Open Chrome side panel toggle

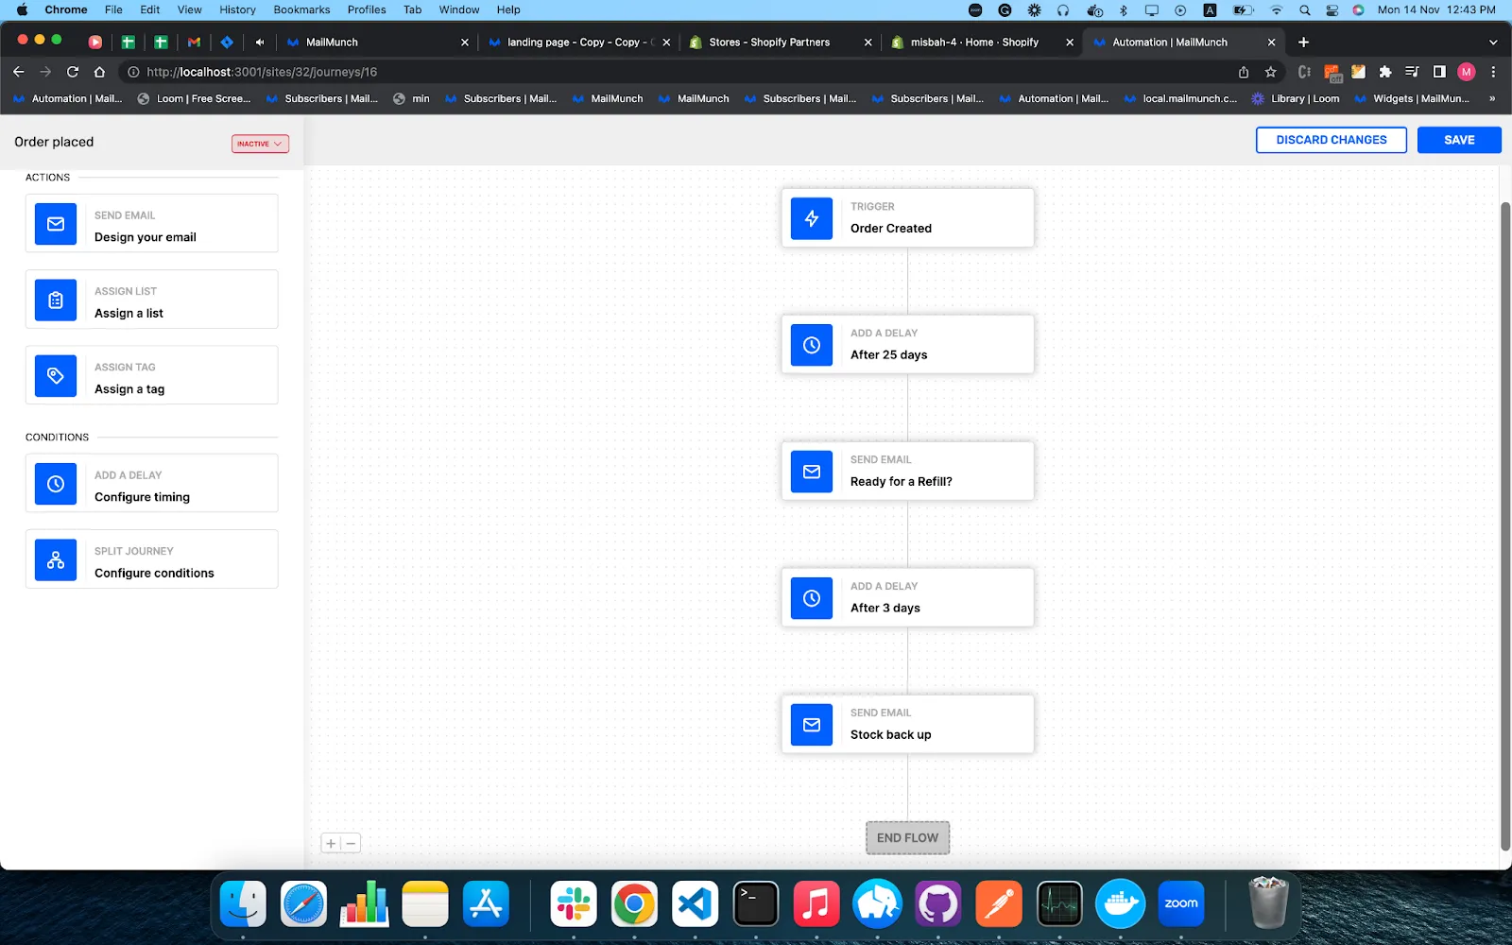pos(1439,72)
